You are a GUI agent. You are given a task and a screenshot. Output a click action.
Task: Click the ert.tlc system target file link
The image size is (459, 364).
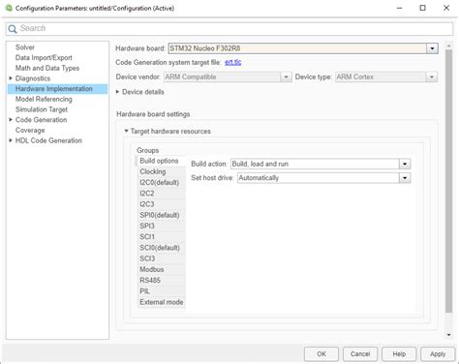232,62
